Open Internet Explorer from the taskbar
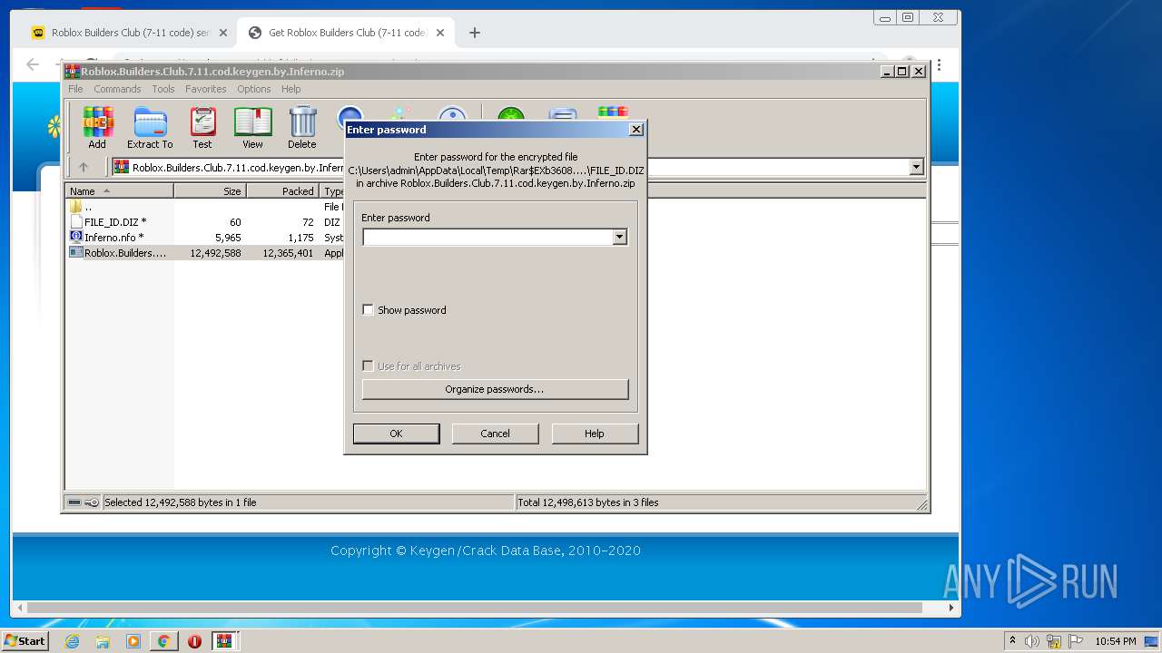 [x=72, y=641]
